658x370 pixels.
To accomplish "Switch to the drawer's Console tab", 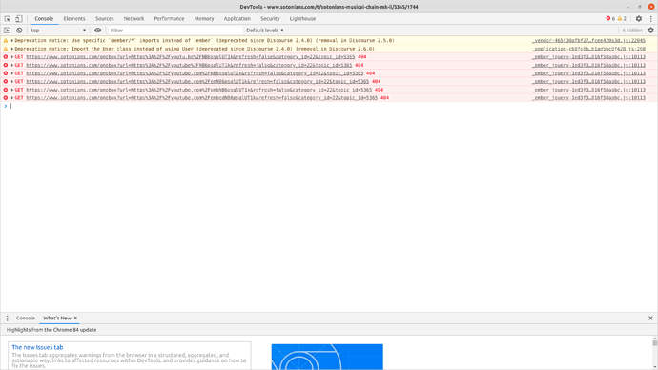I will tap(26, 318).
